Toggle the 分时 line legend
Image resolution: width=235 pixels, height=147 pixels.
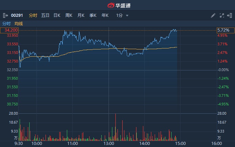click(7, 24)
